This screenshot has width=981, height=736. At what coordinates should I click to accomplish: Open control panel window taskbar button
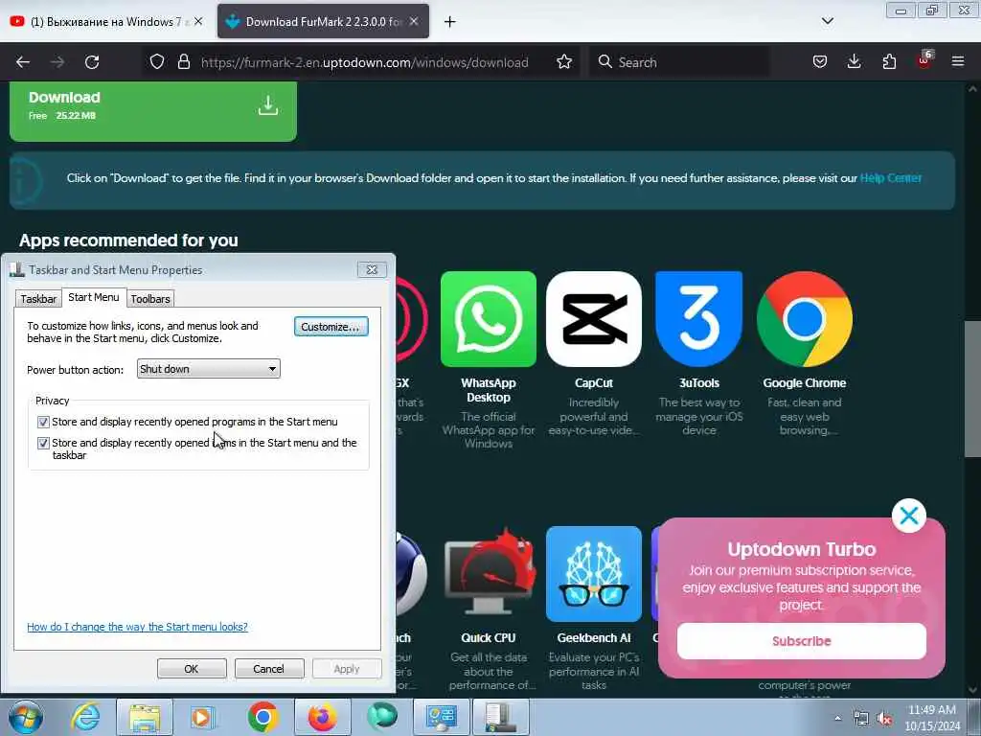click(441, 717)
